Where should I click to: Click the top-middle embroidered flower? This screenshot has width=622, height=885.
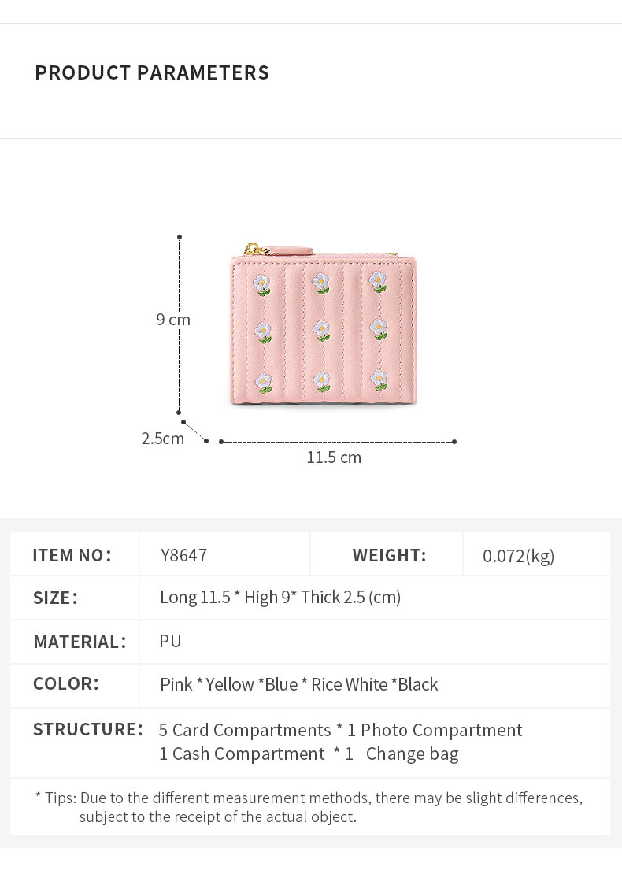point(320,283)
